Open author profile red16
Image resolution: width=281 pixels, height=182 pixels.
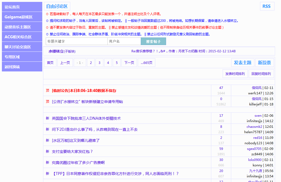click(x=258, y=138)
